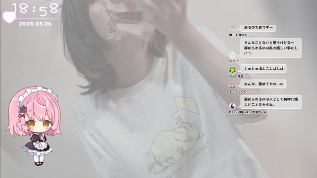Image resolution: width=317 pixels, height=178 pixels.
Task: Click まごろっくん's chat avatar
Action: pyautogui.click(x=232, y=86)
